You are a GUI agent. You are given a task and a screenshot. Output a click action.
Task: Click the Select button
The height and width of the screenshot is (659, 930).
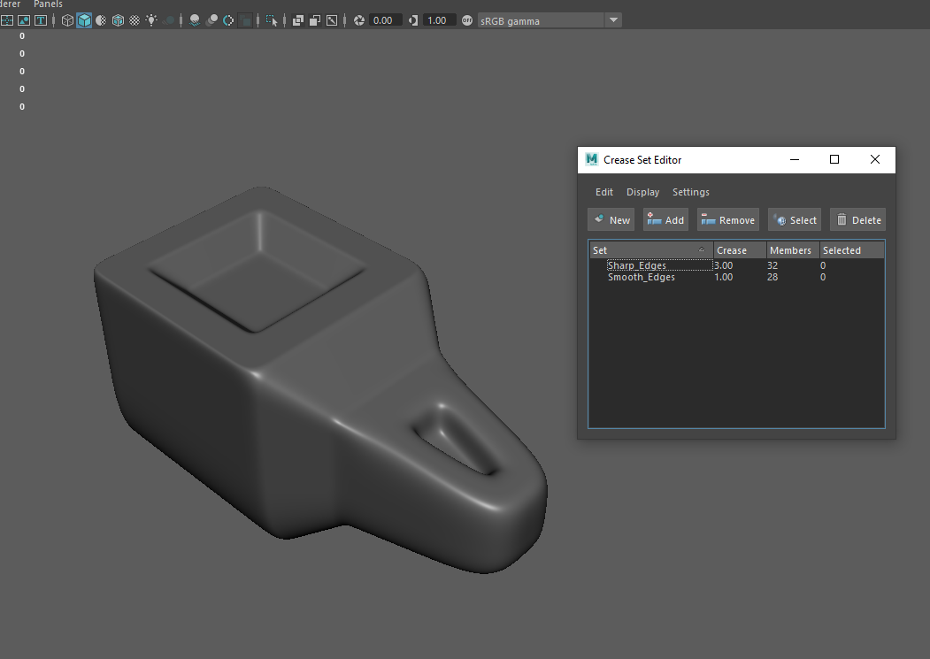point(795,220)
